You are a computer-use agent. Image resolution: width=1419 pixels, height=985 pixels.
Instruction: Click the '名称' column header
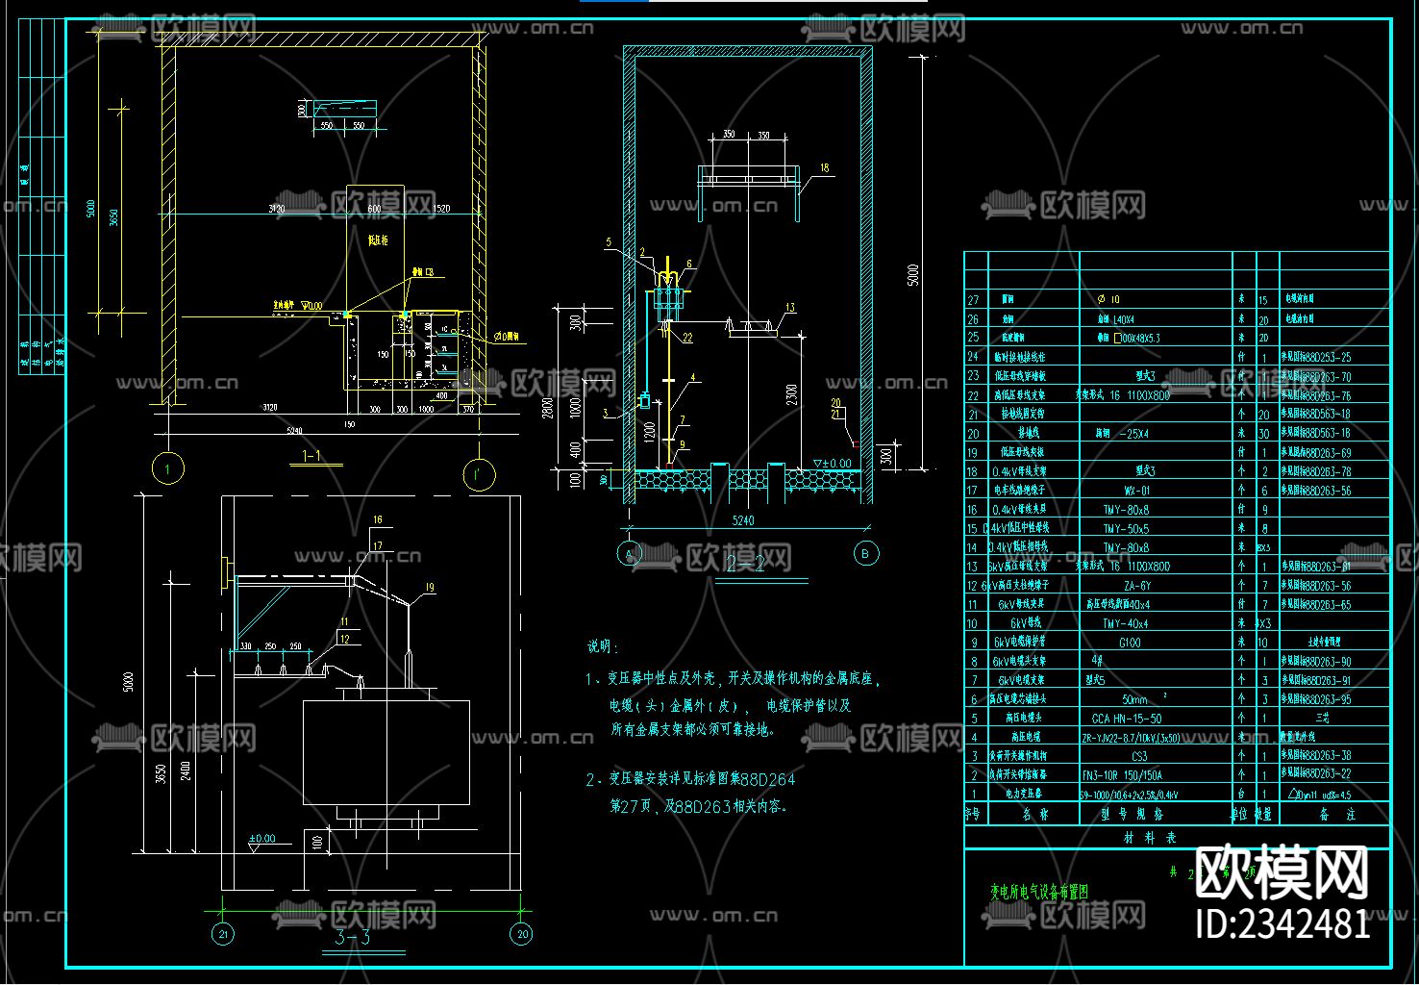1035,815
